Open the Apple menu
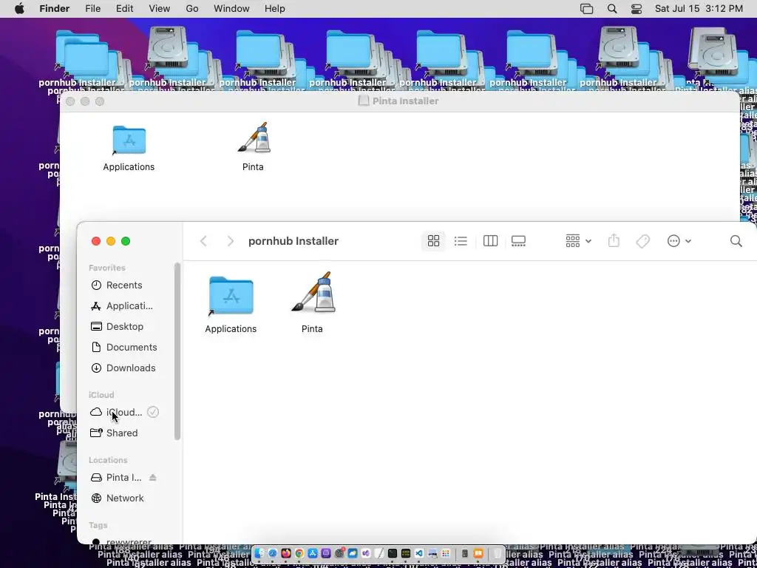The width and height of the screenshot is (757, 568). click(x=19, y=9)
